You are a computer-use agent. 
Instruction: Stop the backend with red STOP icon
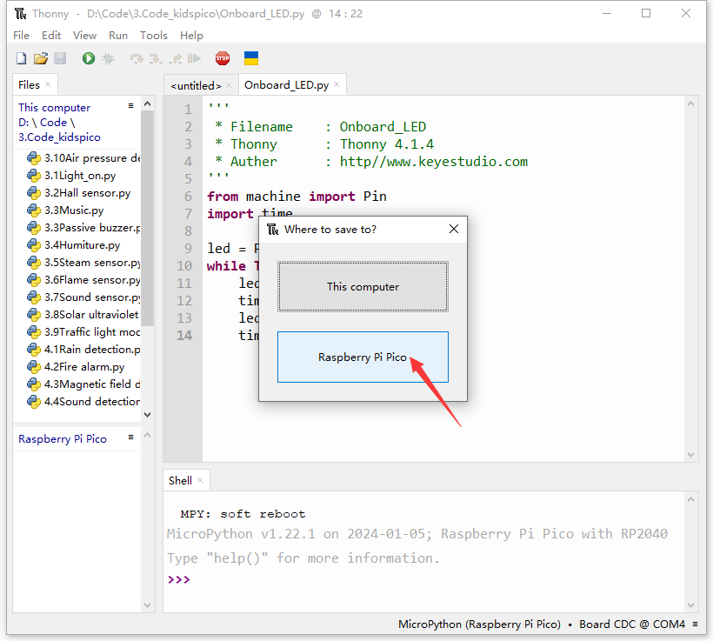pyautogui.click(x=223, y=58)
